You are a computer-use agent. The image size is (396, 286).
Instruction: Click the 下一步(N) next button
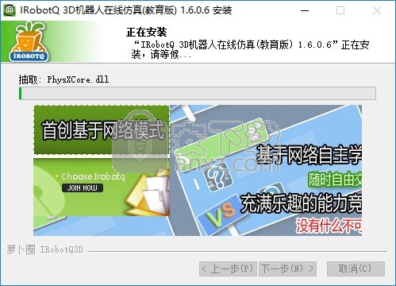[287, 269]
